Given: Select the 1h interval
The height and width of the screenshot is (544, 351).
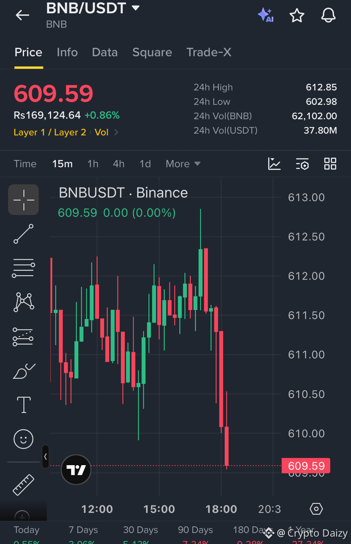Looking at the screenshot, I should pos(93,164).
